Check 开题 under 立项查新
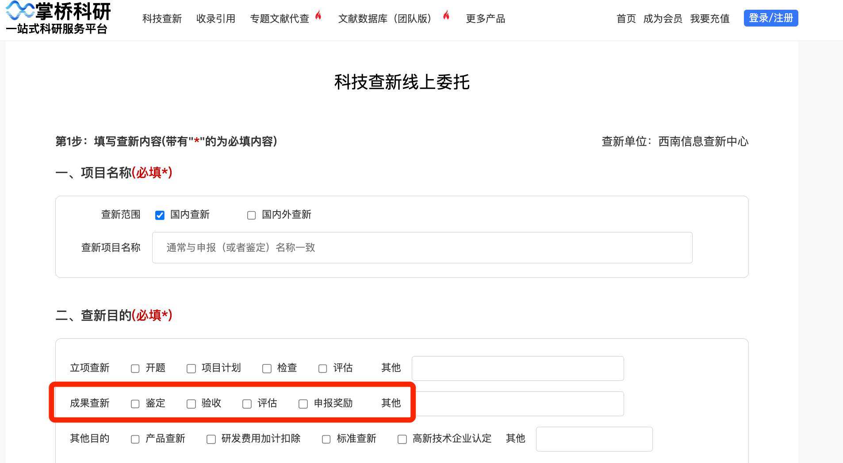Image resolution: width=843 pixels, height=463 pixels. pyautogui.click(x=135, y=368)
